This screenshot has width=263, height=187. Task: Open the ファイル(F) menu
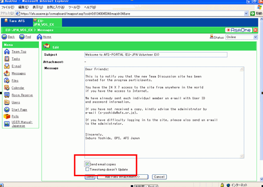8,7
